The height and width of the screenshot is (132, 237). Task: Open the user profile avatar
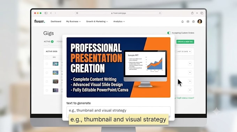[200, 22]
